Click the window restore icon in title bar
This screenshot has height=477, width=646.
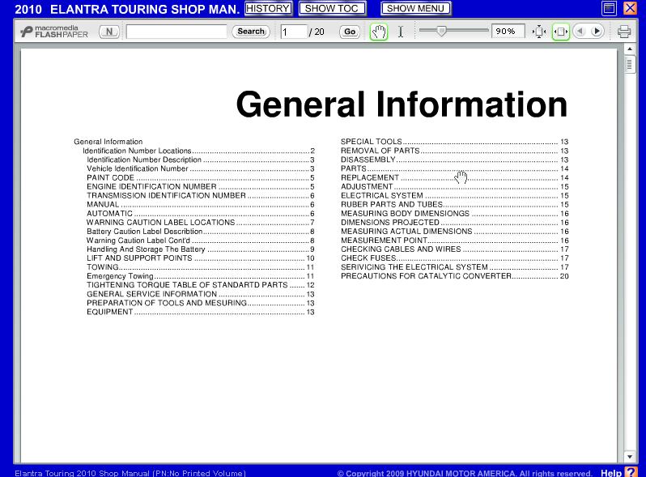point(609,8)
